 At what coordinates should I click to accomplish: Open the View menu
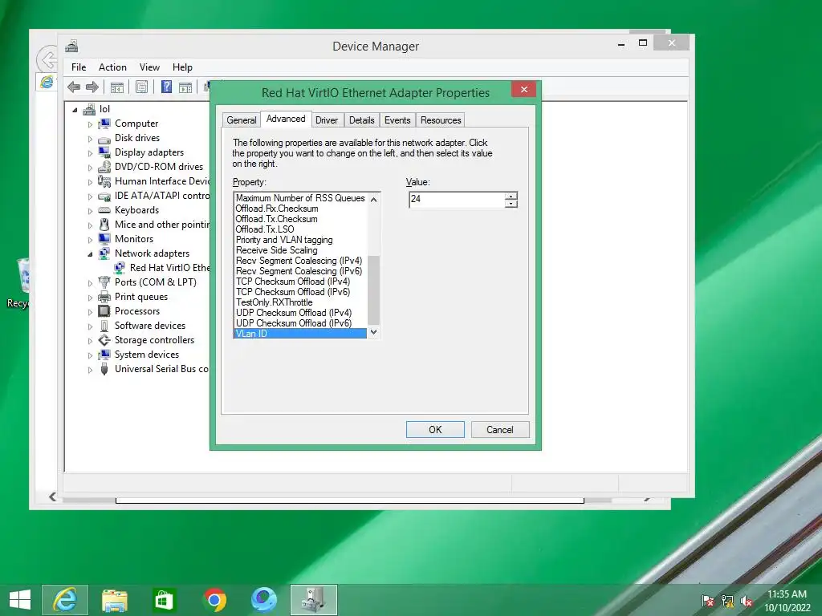[x=149, y=67]
